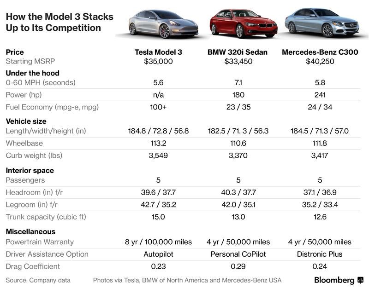Click the Bloomberg logo icon square
Image resolution: width=369 pixels, height=288 pixels.
point(360,280)
